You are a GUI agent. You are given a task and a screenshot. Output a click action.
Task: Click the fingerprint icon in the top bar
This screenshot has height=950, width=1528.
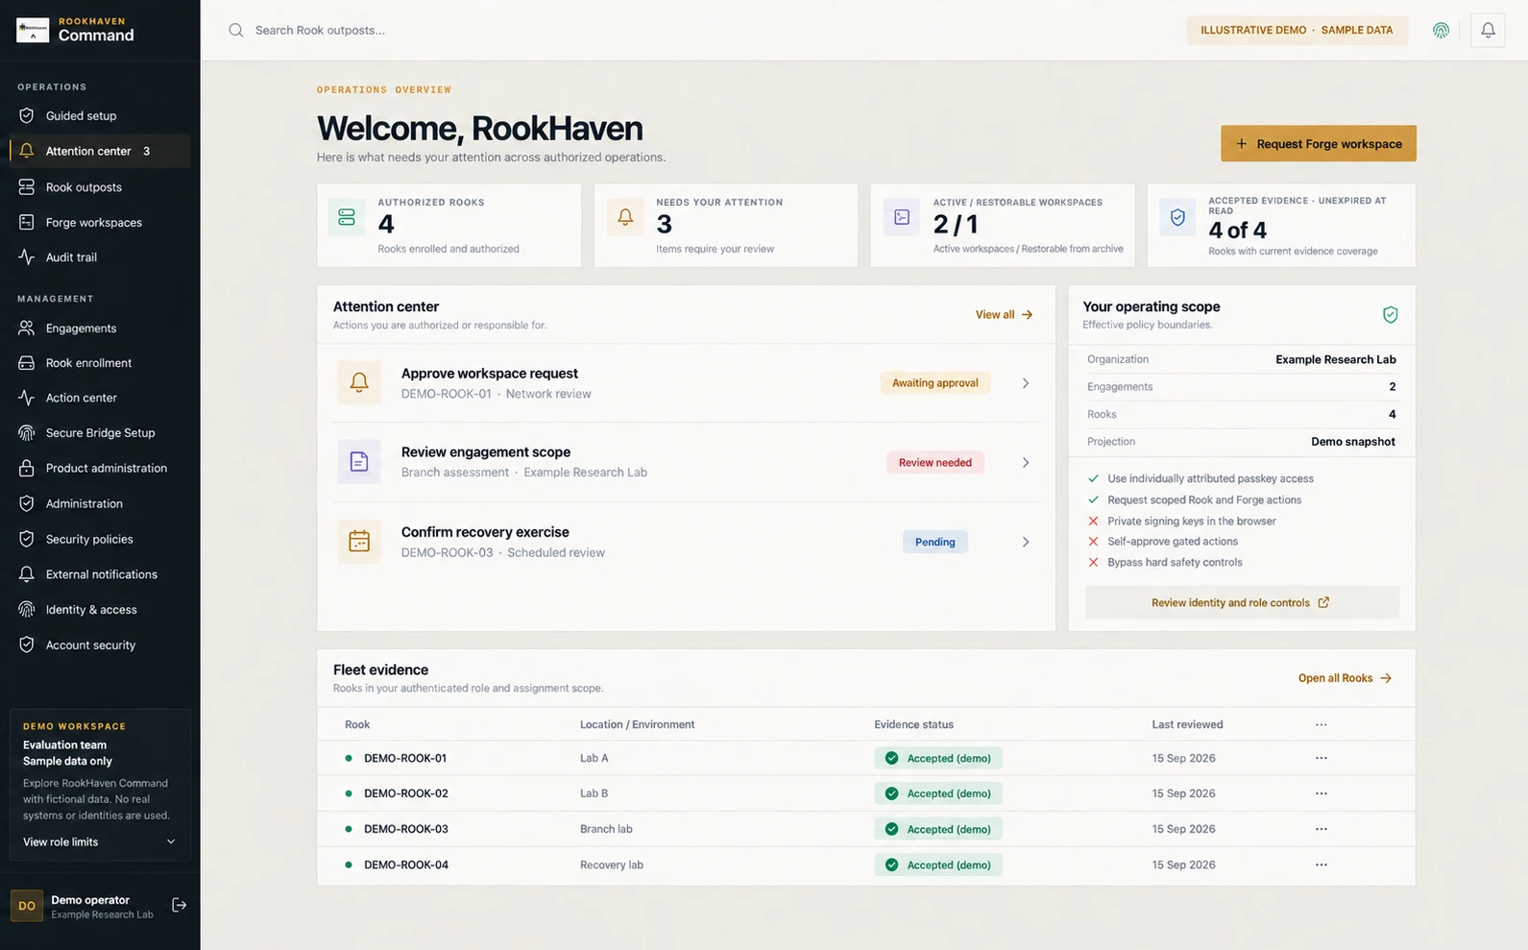pos(1441,30)
